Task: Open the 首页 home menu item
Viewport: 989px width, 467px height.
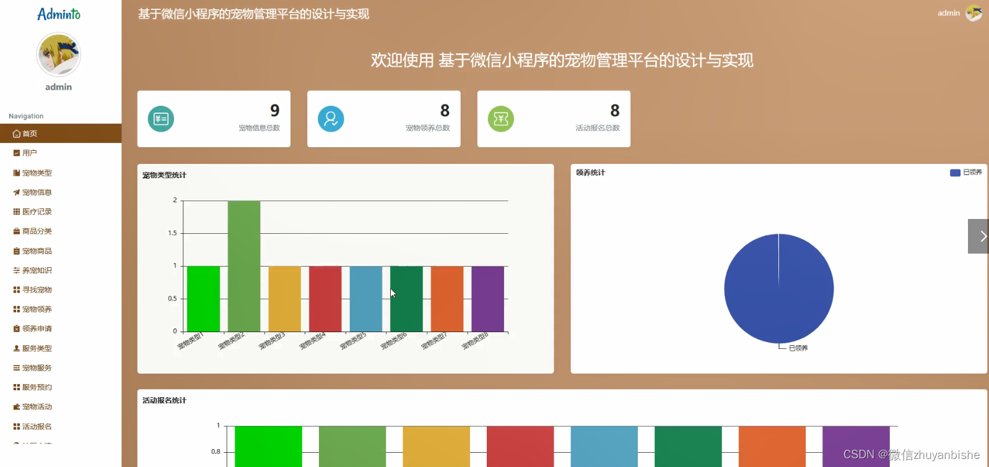Action: tap(61, 133)
